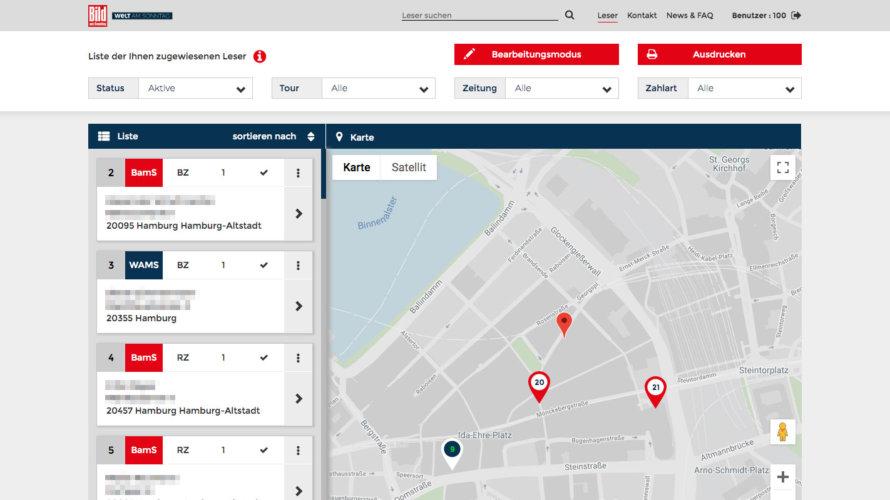
Task: Toggle checkmark on reader 2 row
Action: (263, 173)
